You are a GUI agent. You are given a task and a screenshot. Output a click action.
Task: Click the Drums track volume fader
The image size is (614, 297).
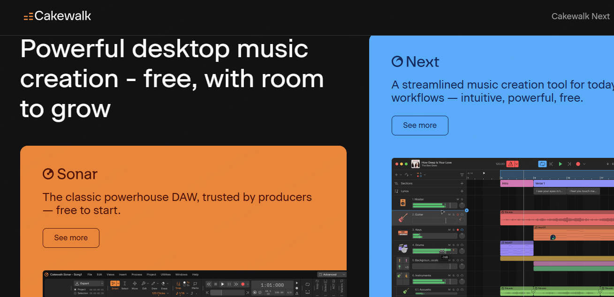coord(435,251)
